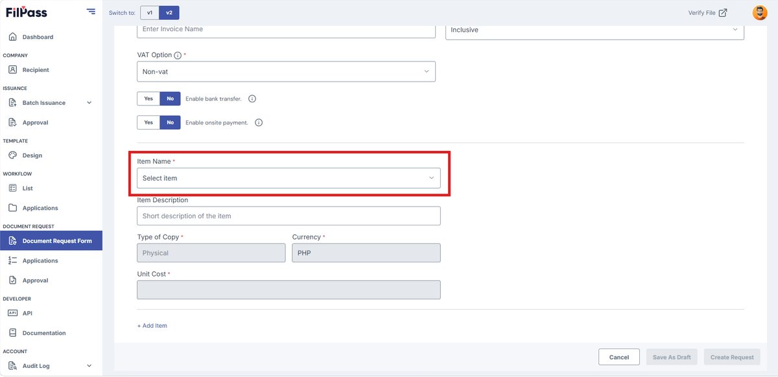Switch to v1 version toggle
778x377 pixels.
(x=150, y=12)
